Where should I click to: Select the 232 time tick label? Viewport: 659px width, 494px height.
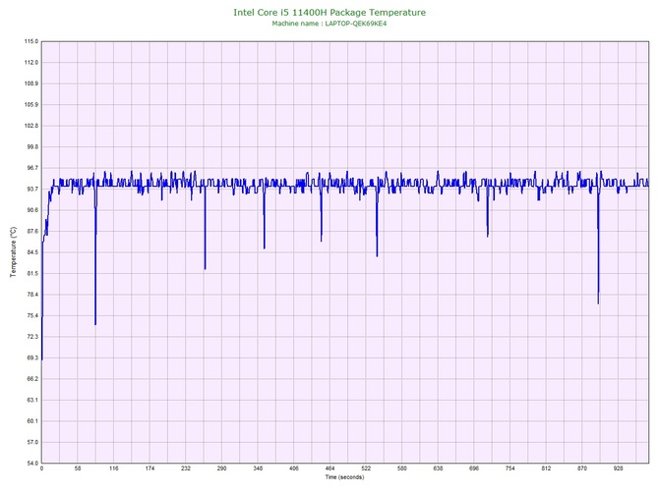pos(186,468)
